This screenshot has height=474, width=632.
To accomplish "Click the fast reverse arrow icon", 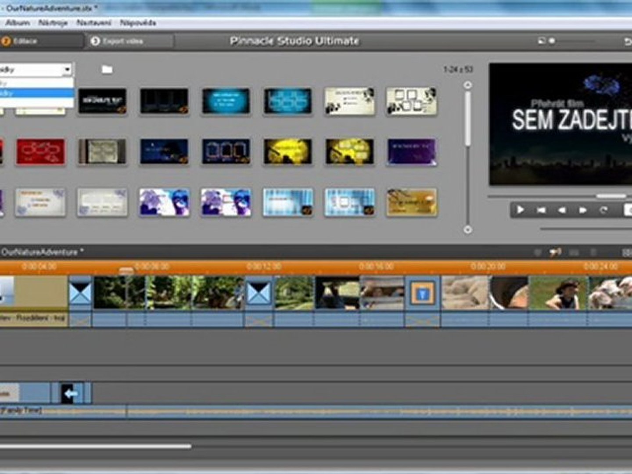I will 562,211.
